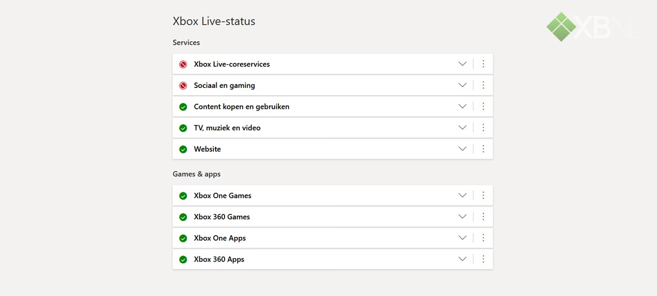This screenshot has width=657, height=296.
Task: Expand the Xbox 360 Games chevron
Action: [463, 217]
